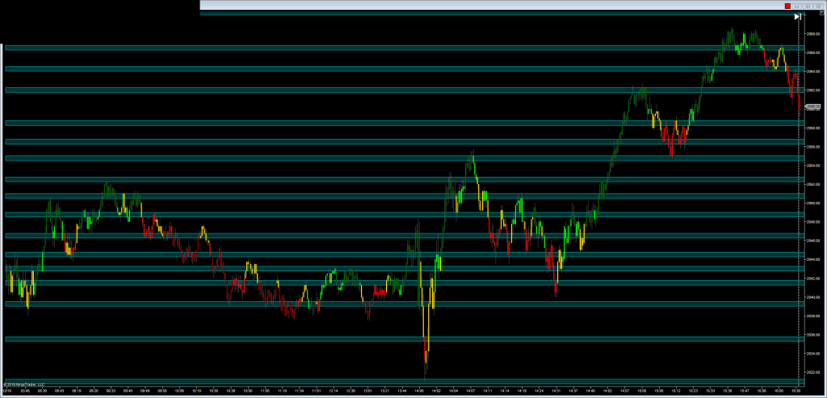The height and width of the screenshot is (398, 827).
Task: Click the 2032.00 price axis label
Action: [x=813, y=372]
